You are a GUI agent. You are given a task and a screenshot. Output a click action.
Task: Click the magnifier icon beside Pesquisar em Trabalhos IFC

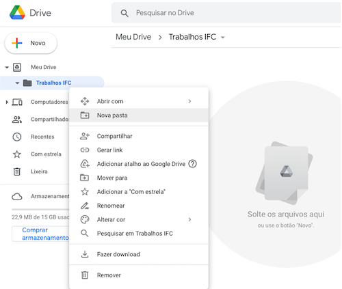click(x=85, y=234)
